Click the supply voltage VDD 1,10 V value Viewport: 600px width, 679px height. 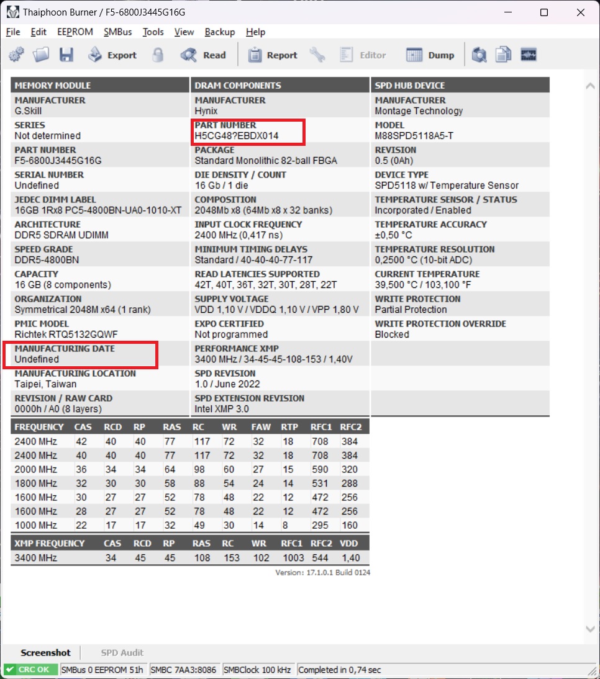277,310
